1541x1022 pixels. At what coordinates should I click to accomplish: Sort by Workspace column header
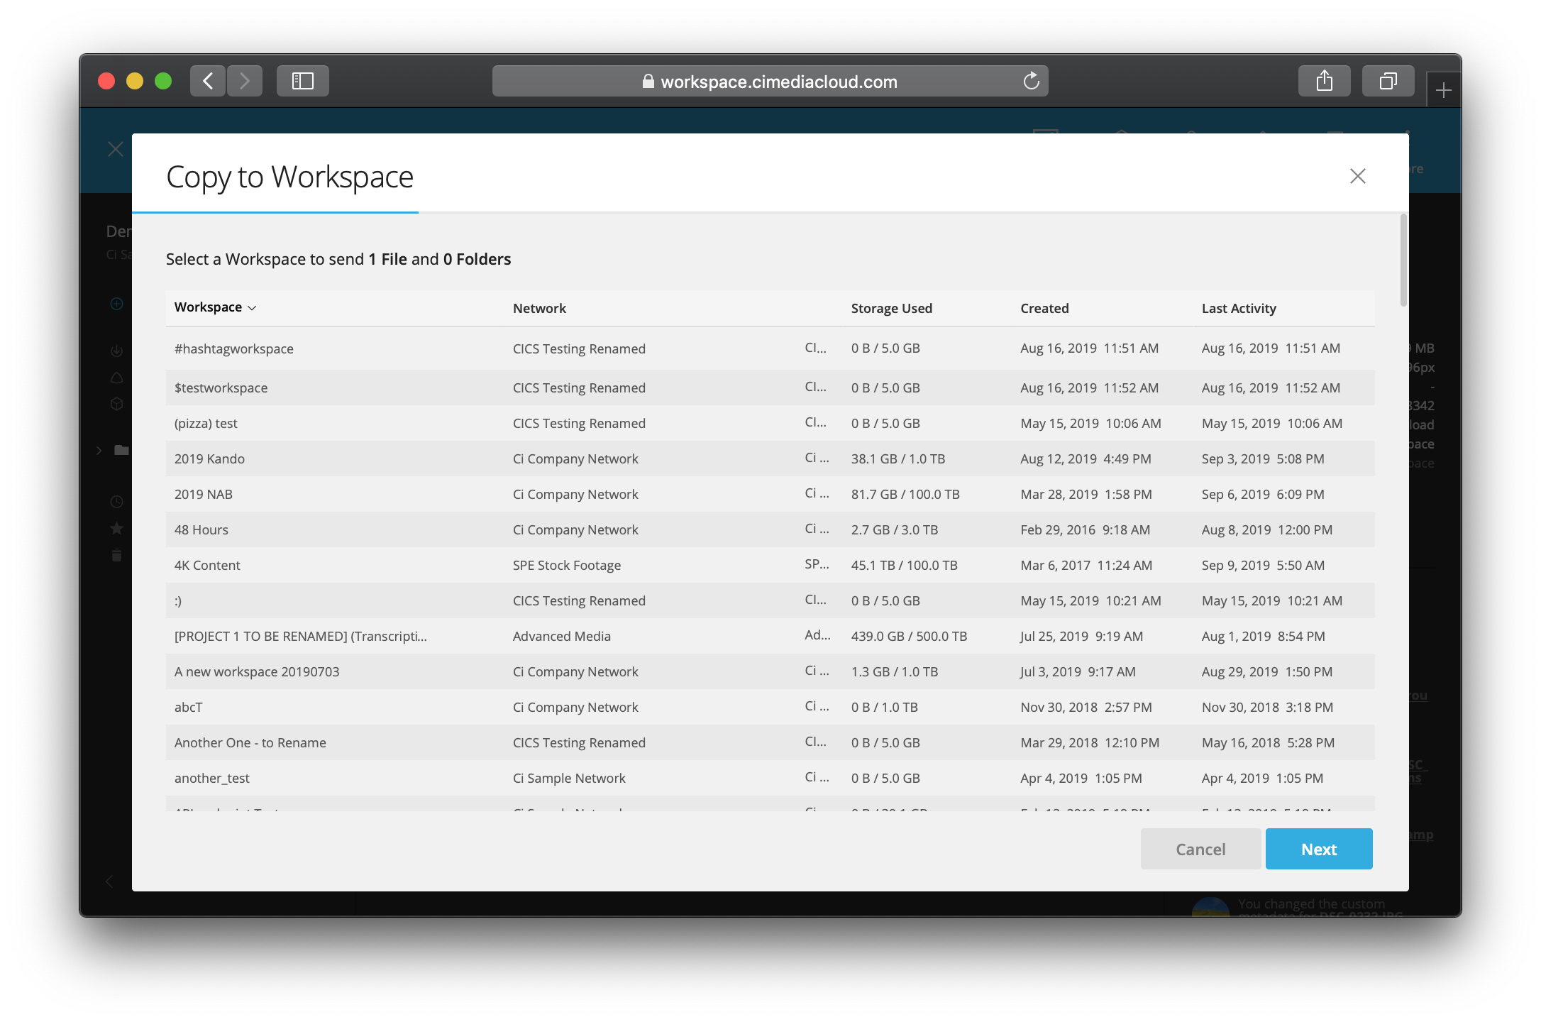pos(215,307)
